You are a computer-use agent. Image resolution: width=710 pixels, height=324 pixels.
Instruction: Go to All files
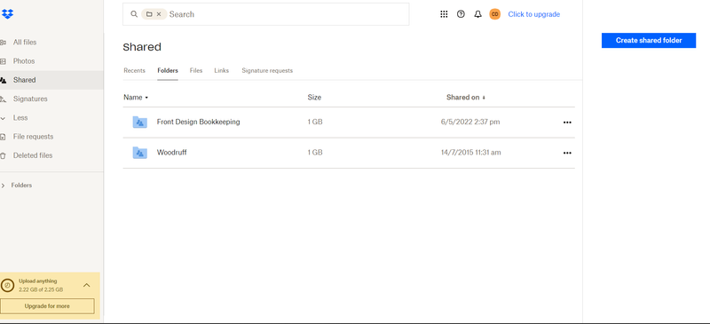click(25, 42)
